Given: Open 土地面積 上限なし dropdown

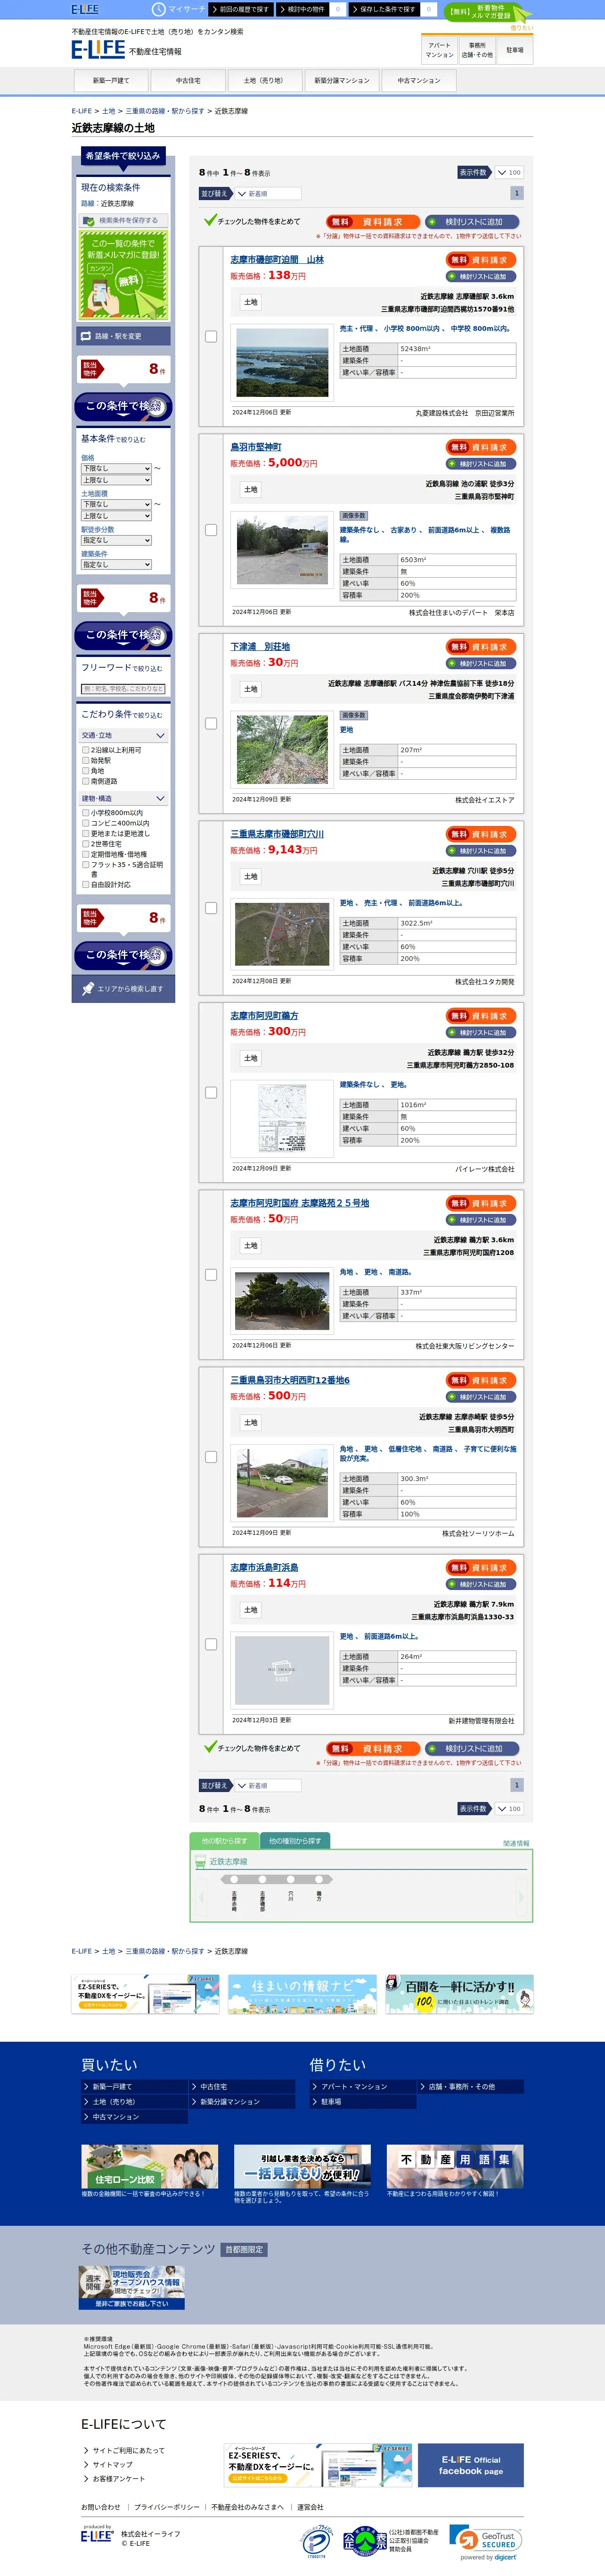Looking at the screenshot, I should pos(116,516).
